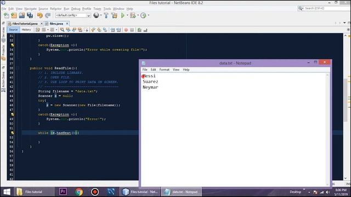Open the Services side panel
This screenshot has height=197, width=351.
point(3,34)
